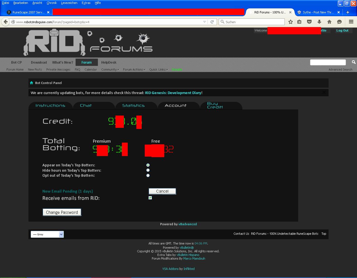Click the Contact Us footer link

click(241, 234)
